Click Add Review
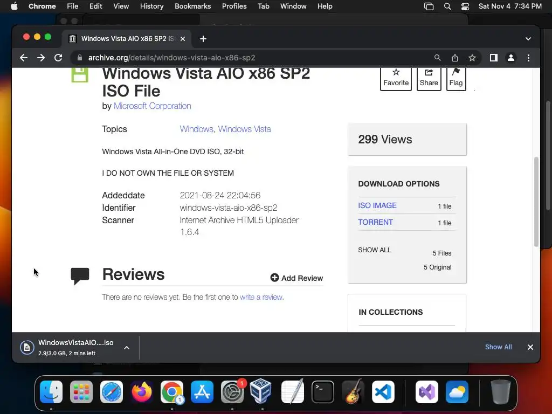 point(296,278)
